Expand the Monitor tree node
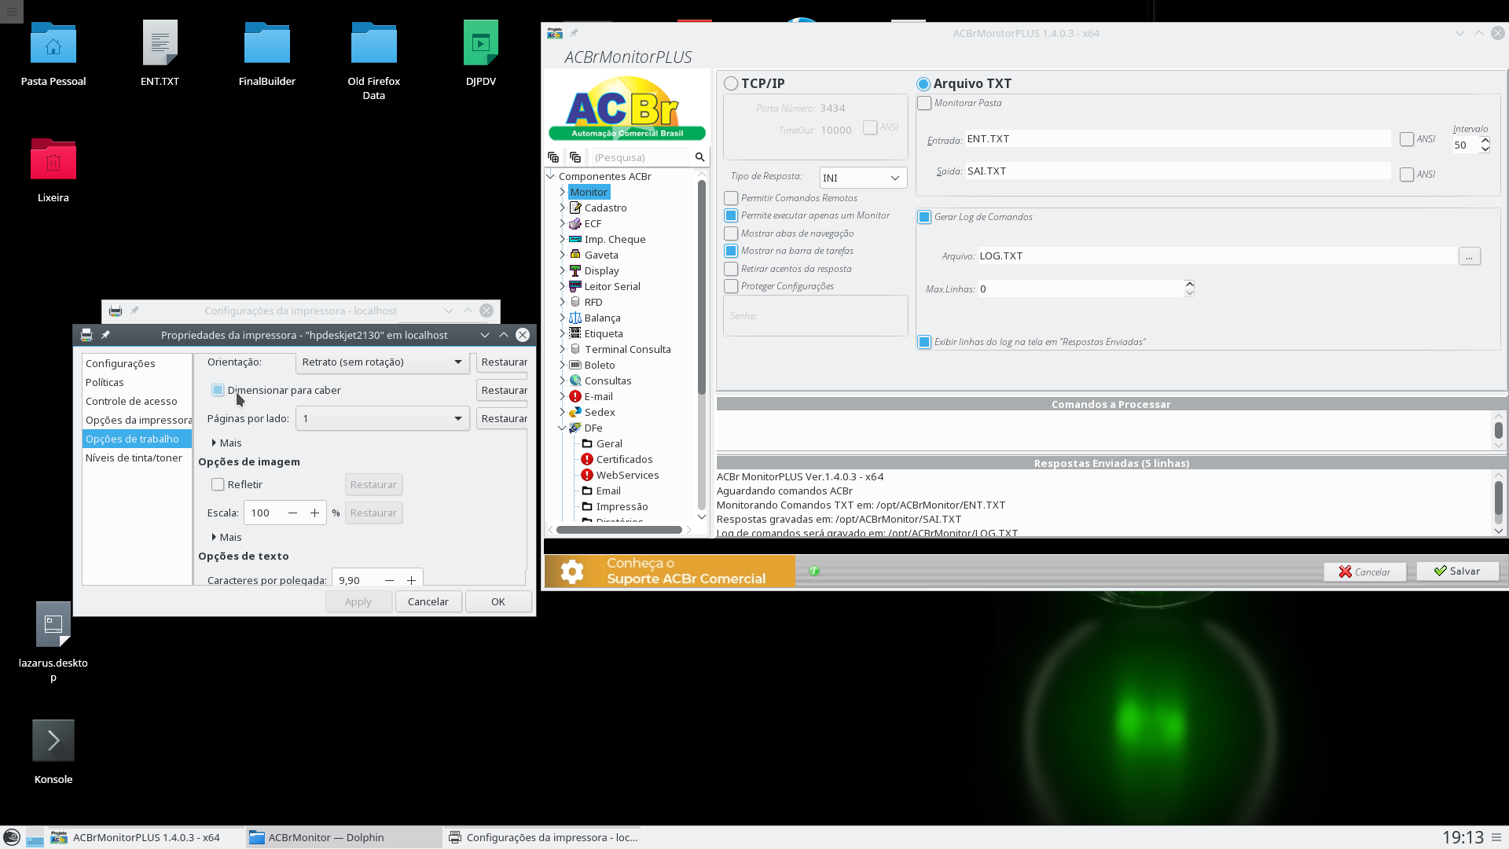 562,192
